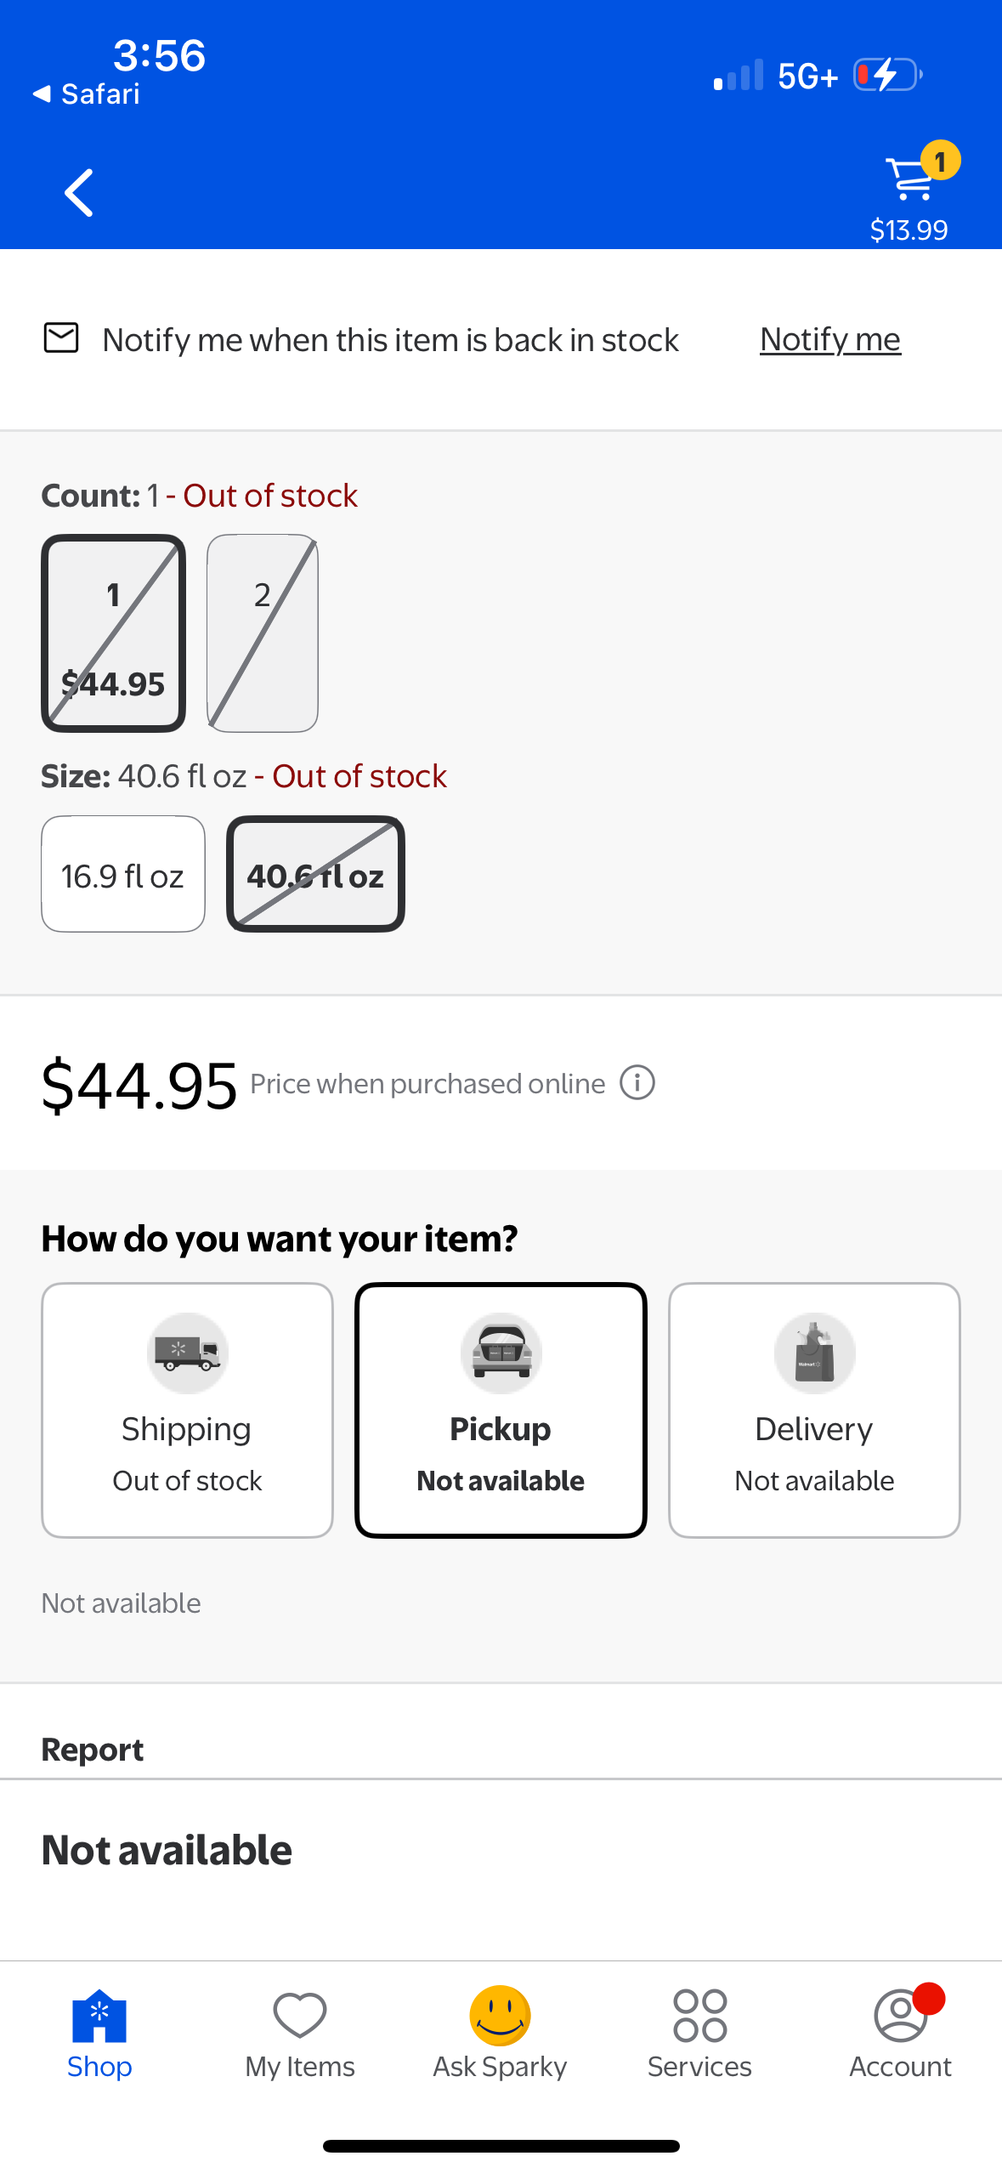Open the shopping cart icon
Viewport: 1002px width, 2173px height.
(x=912, y=178)
